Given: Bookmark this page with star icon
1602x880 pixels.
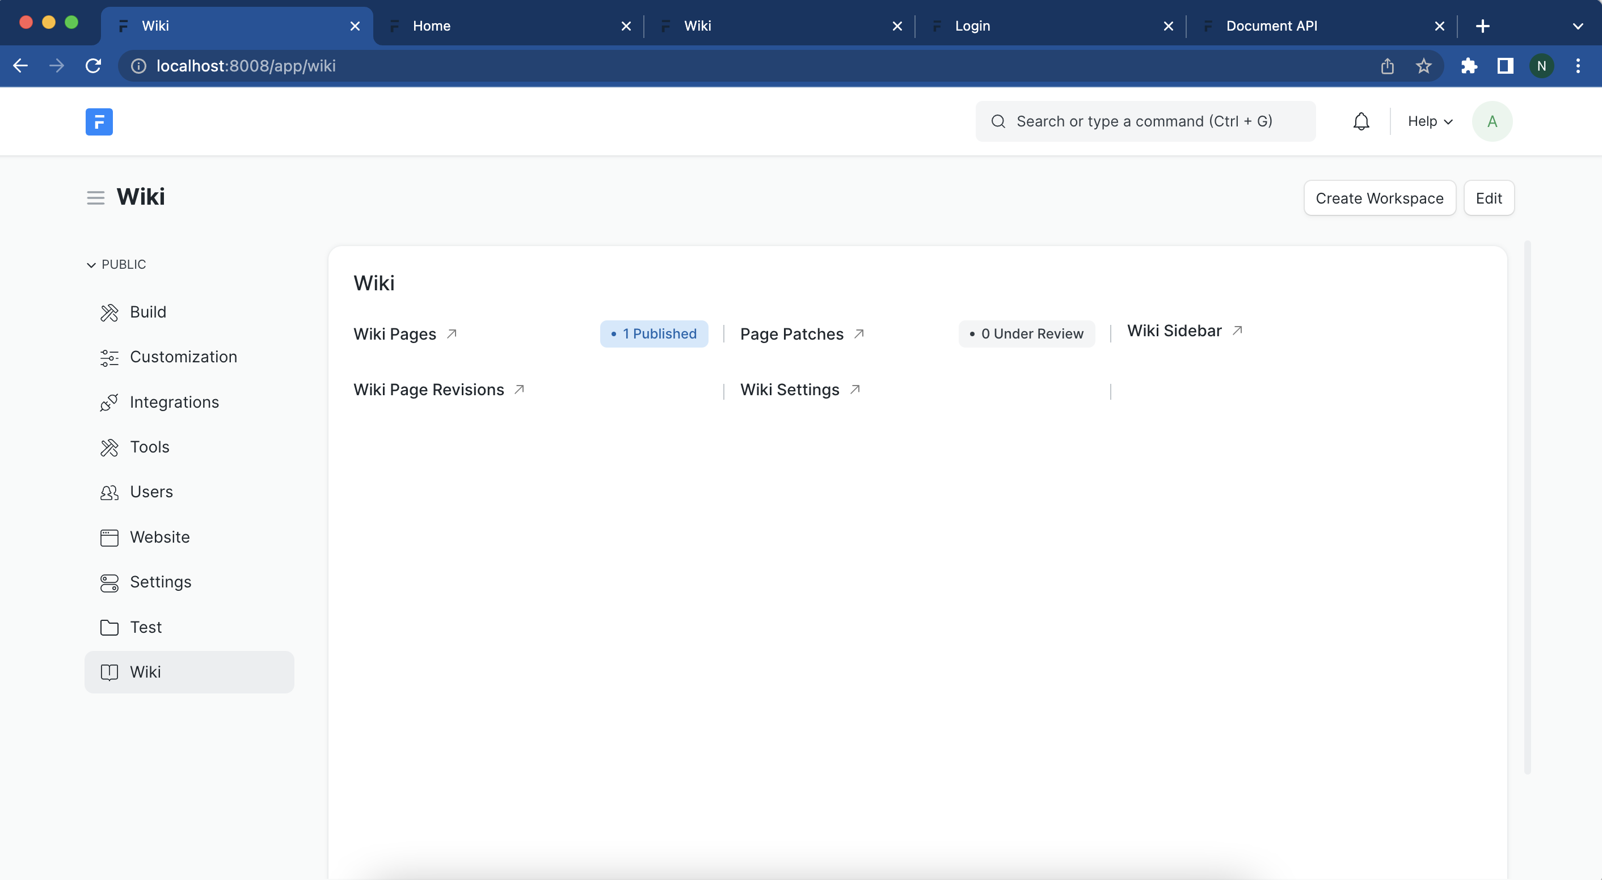Looking at the screenshot, I should [x=1423, y=66].
